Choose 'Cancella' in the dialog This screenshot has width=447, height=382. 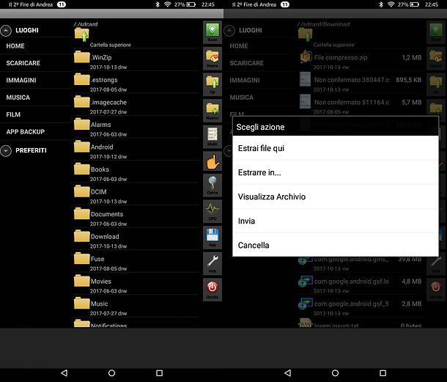point(336,245)
